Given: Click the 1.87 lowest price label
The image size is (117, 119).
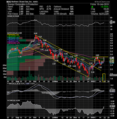Looking at the screenshot, I should [x=88, y=79].
